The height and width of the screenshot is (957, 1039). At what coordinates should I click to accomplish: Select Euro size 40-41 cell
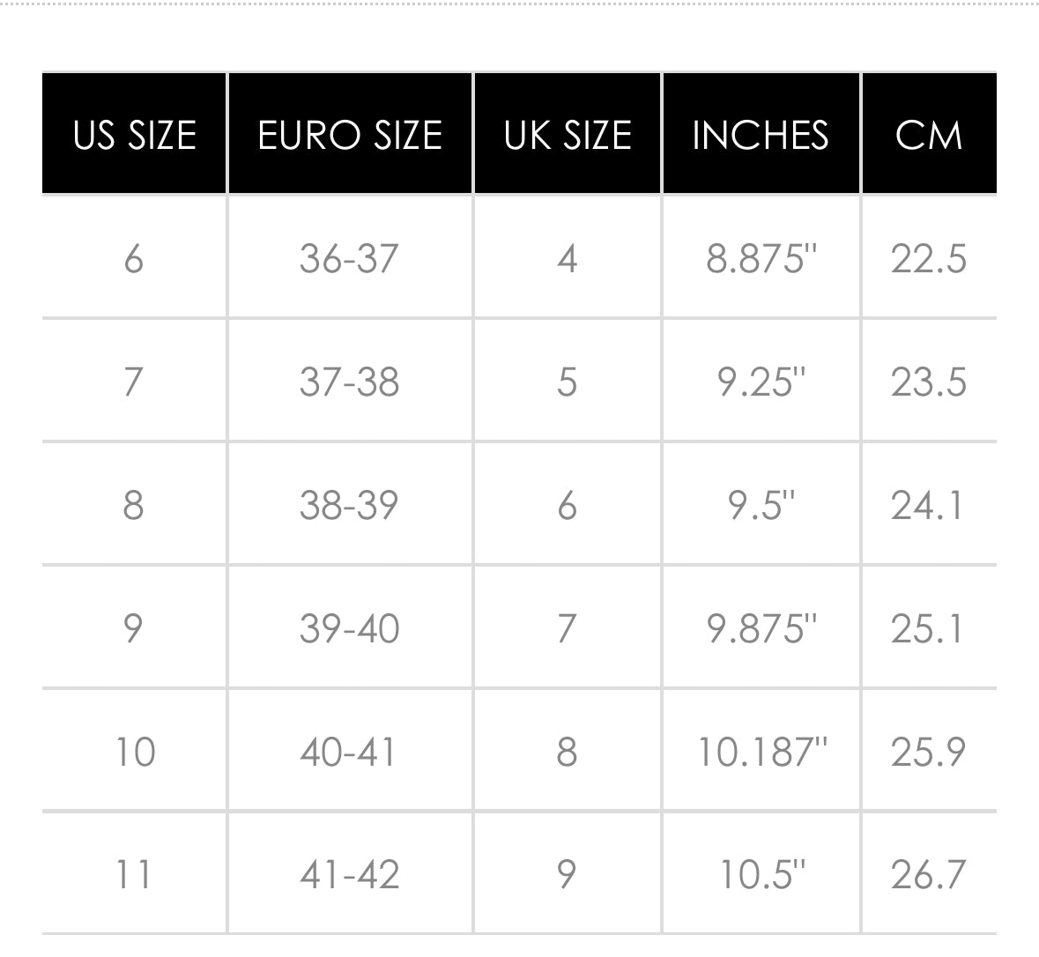[x=348, y=753]
